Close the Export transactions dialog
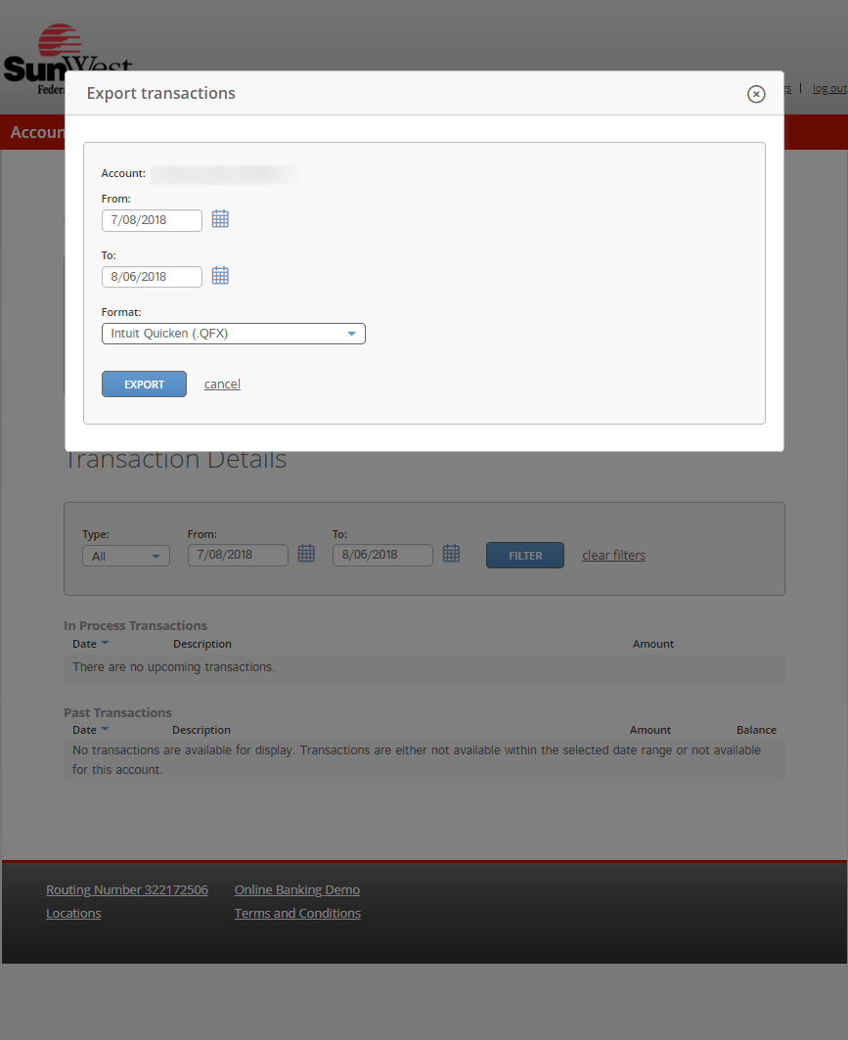 point(755,94)
